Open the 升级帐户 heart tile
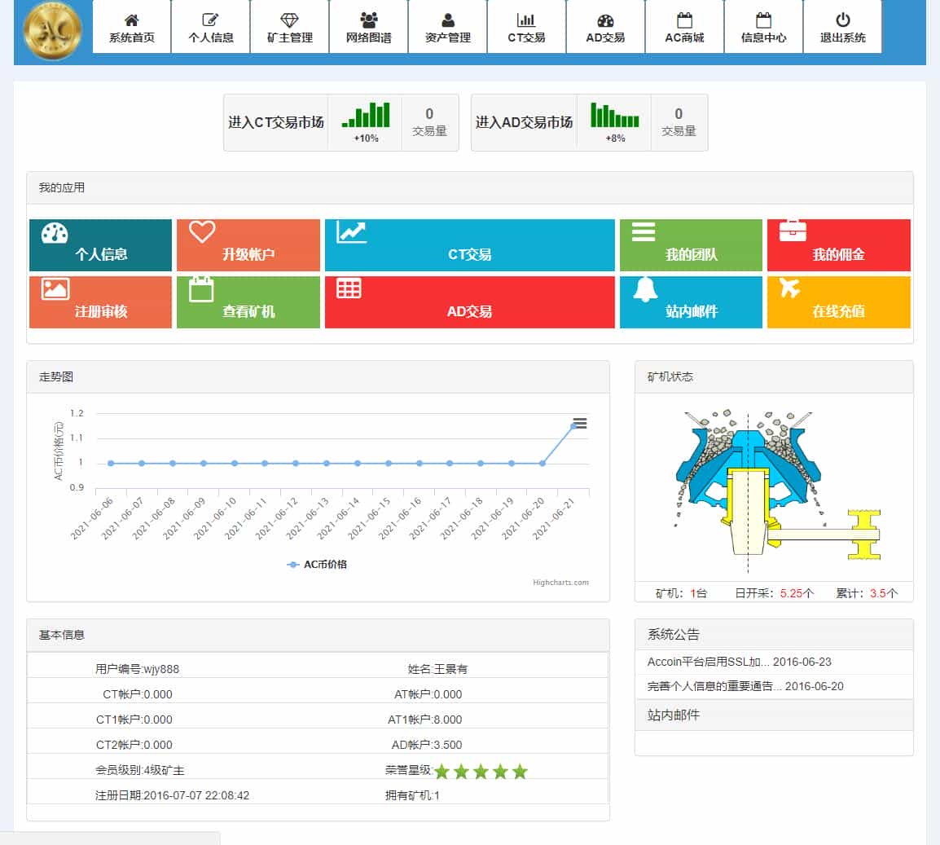This screenshot has width=940, height=845. pyautogui.click(x=248, y=245)
